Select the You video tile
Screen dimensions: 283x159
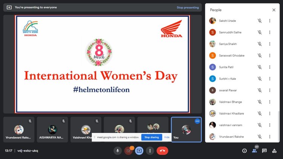[x=186, y=130]
